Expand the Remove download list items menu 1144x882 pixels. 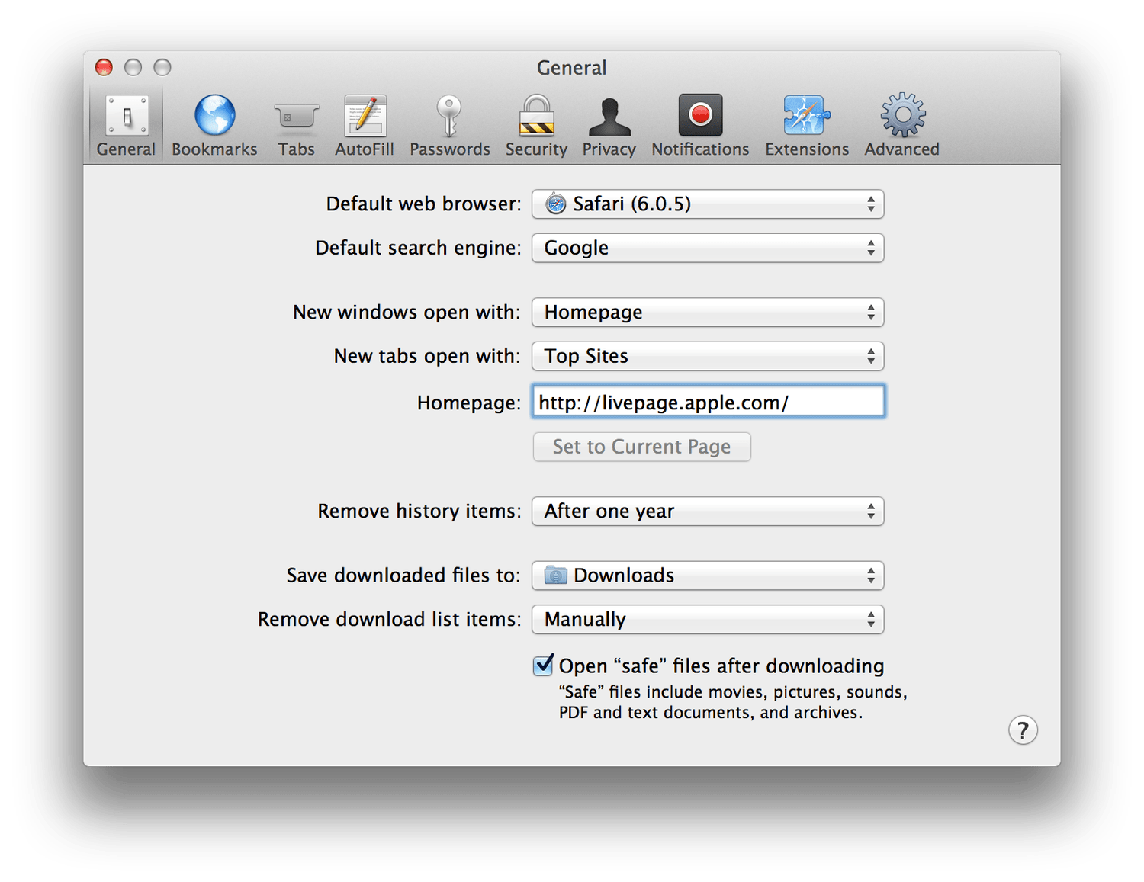pos(708,620)
